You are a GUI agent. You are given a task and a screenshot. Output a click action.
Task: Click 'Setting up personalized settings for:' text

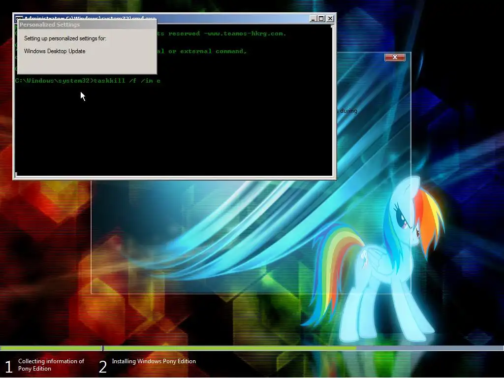pos(65,38)
